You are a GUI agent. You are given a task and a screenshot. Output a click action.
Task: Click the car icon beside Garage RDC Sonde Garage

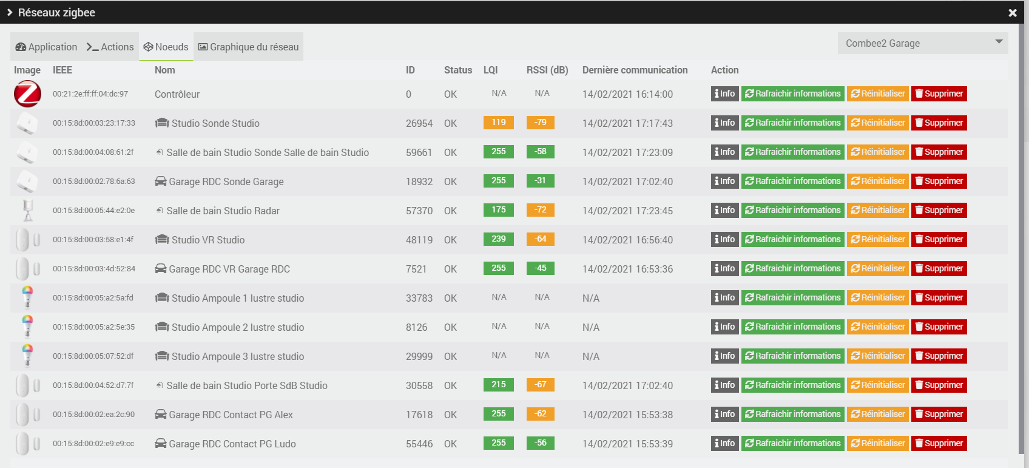coord(161,181)
